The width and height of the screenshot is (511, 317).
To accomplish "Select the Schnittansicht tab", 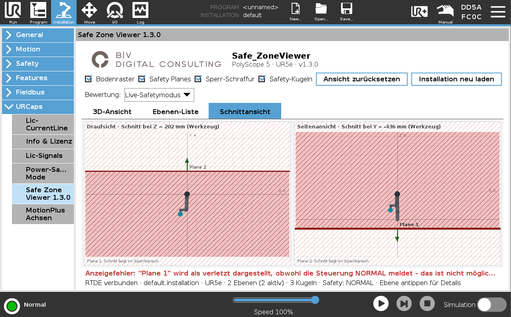I will 245,111.
